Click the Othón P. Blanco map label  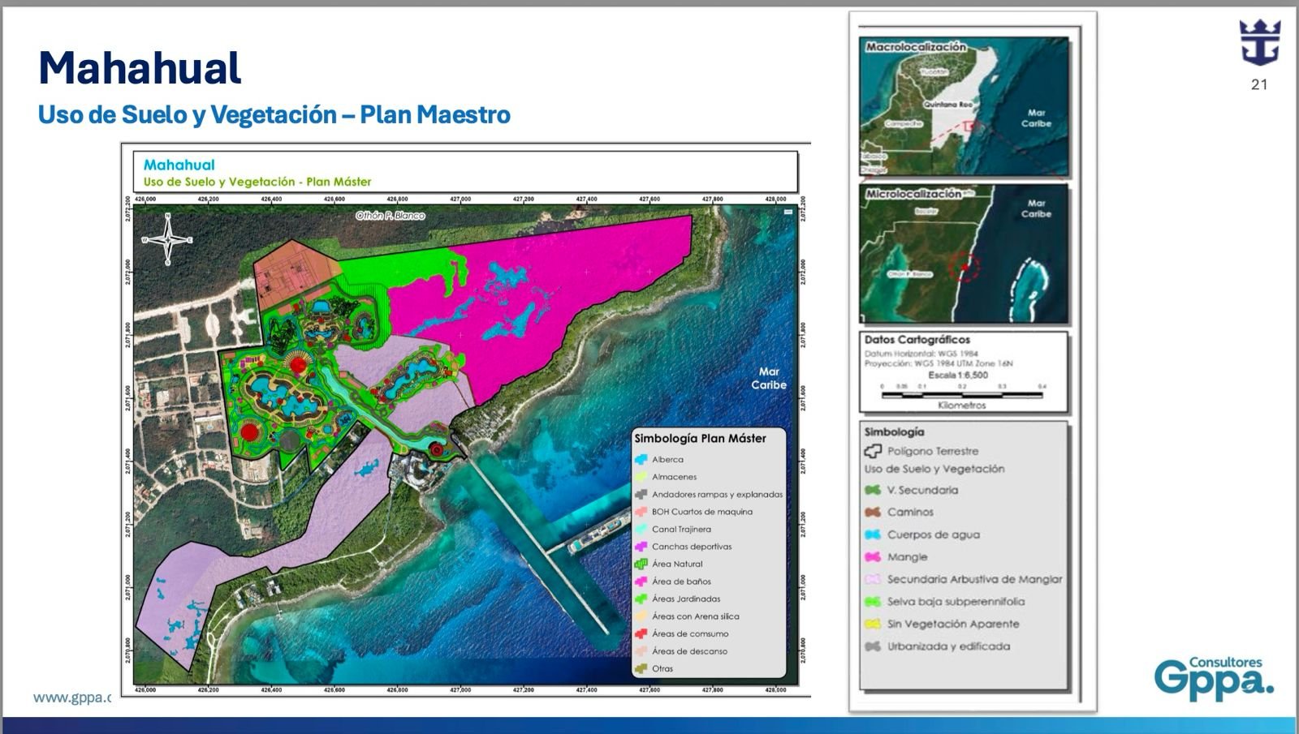[x=390, y=216]
